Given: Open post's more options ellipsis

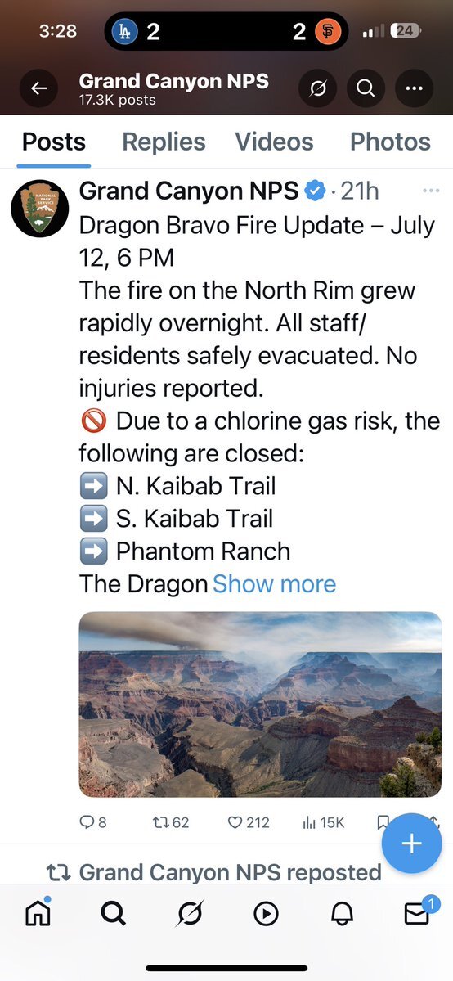Looking at the screenshot, I should coord(431,191).
